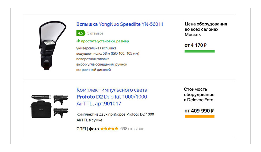The height and width of the screenshot is (152, 261).
Task: Click the orange bar under the Profoto price
Action: coord(199,116)
